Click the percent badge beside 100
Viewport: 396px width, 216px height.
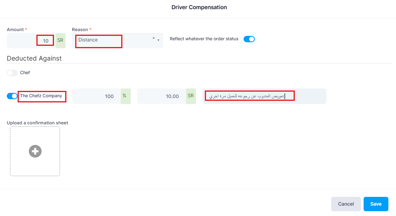tap(126, 96)
